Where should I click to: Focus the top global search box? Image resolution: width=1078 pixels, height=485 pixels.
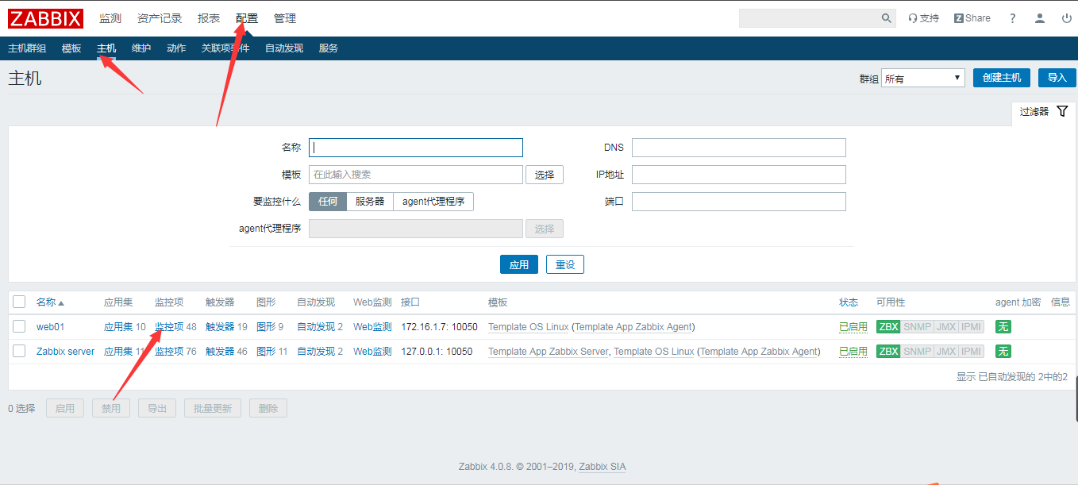808,18
